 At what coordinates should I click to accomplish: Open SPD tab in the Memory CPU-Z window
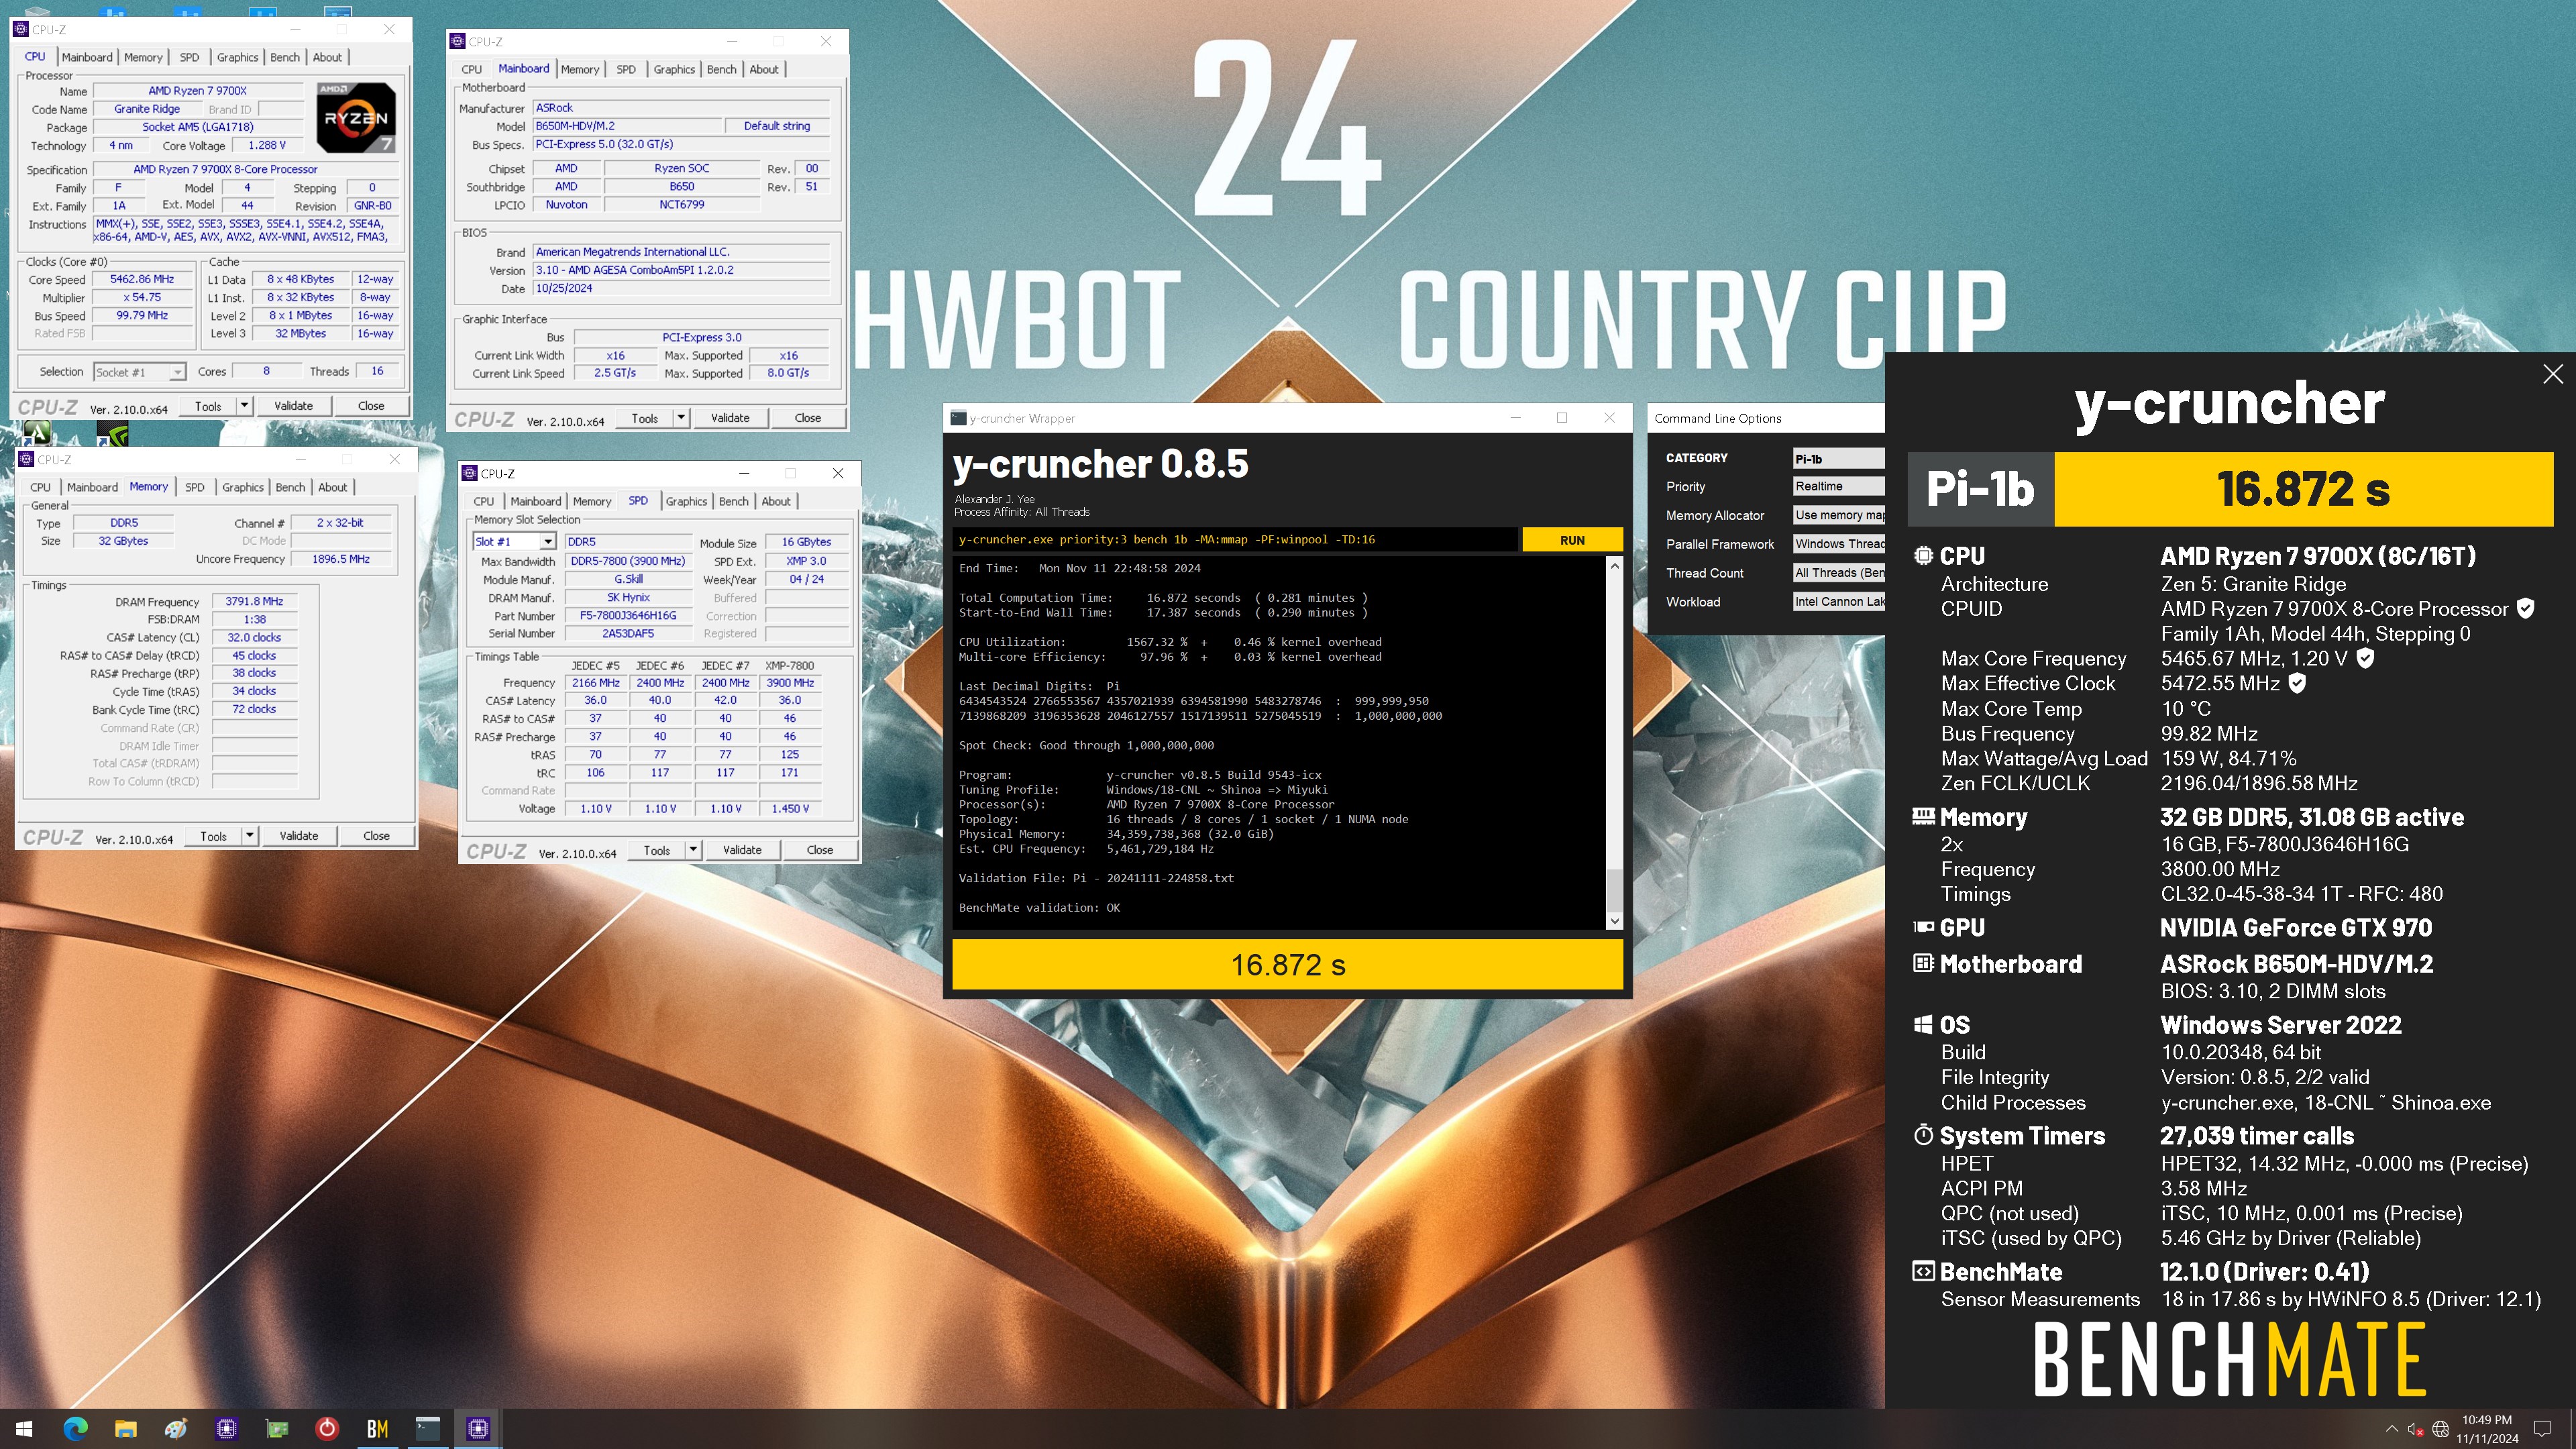tap(195, 487)
